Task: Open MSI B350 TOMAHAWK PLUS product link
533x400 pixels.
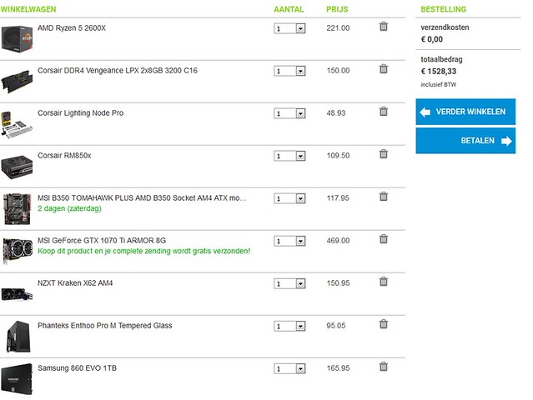Action: click(142, 198)
